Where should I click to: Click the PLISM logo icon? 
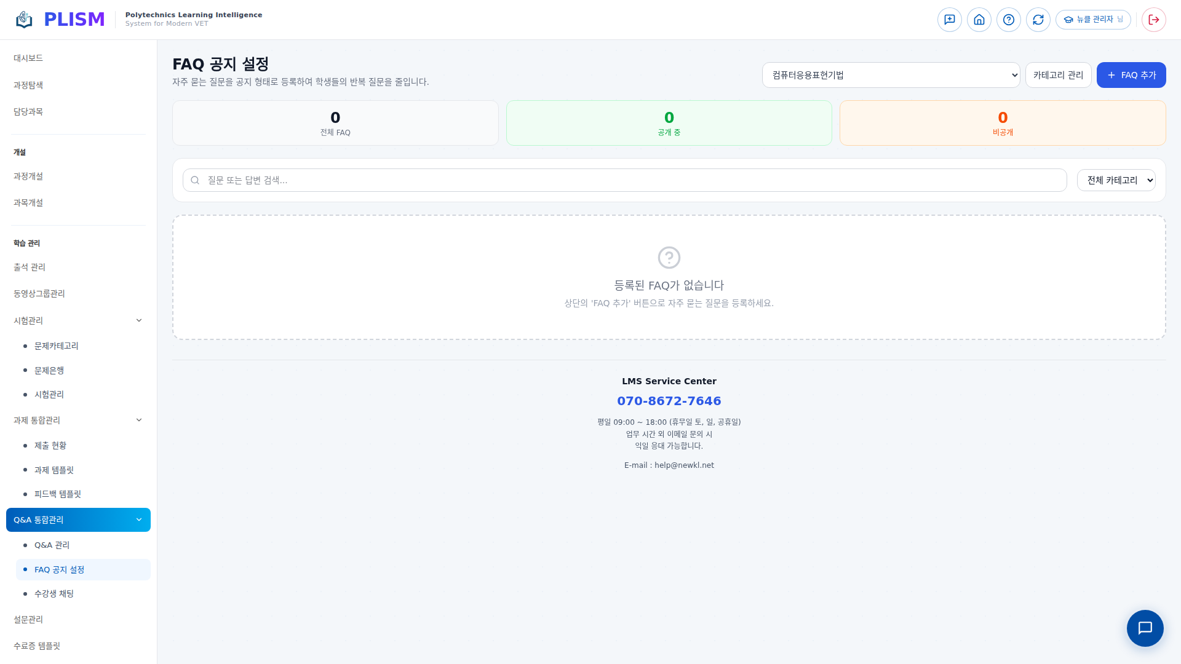pyautogui.click(x=24, y=20)
